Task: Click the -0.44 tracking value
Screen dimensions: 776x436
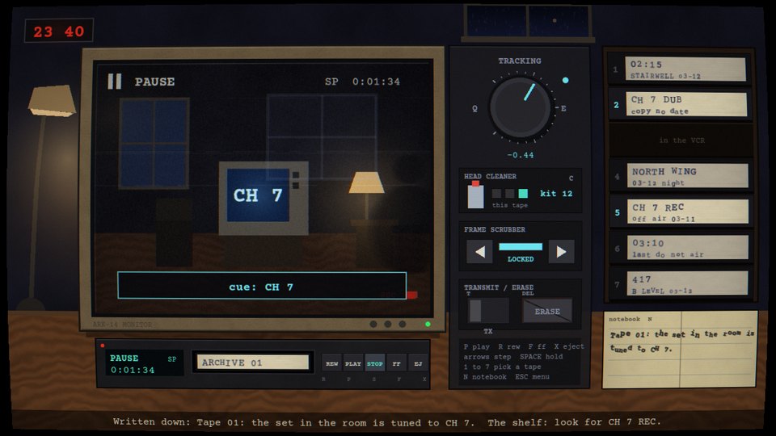Action: pyautogui.click(x=520, y=155)
